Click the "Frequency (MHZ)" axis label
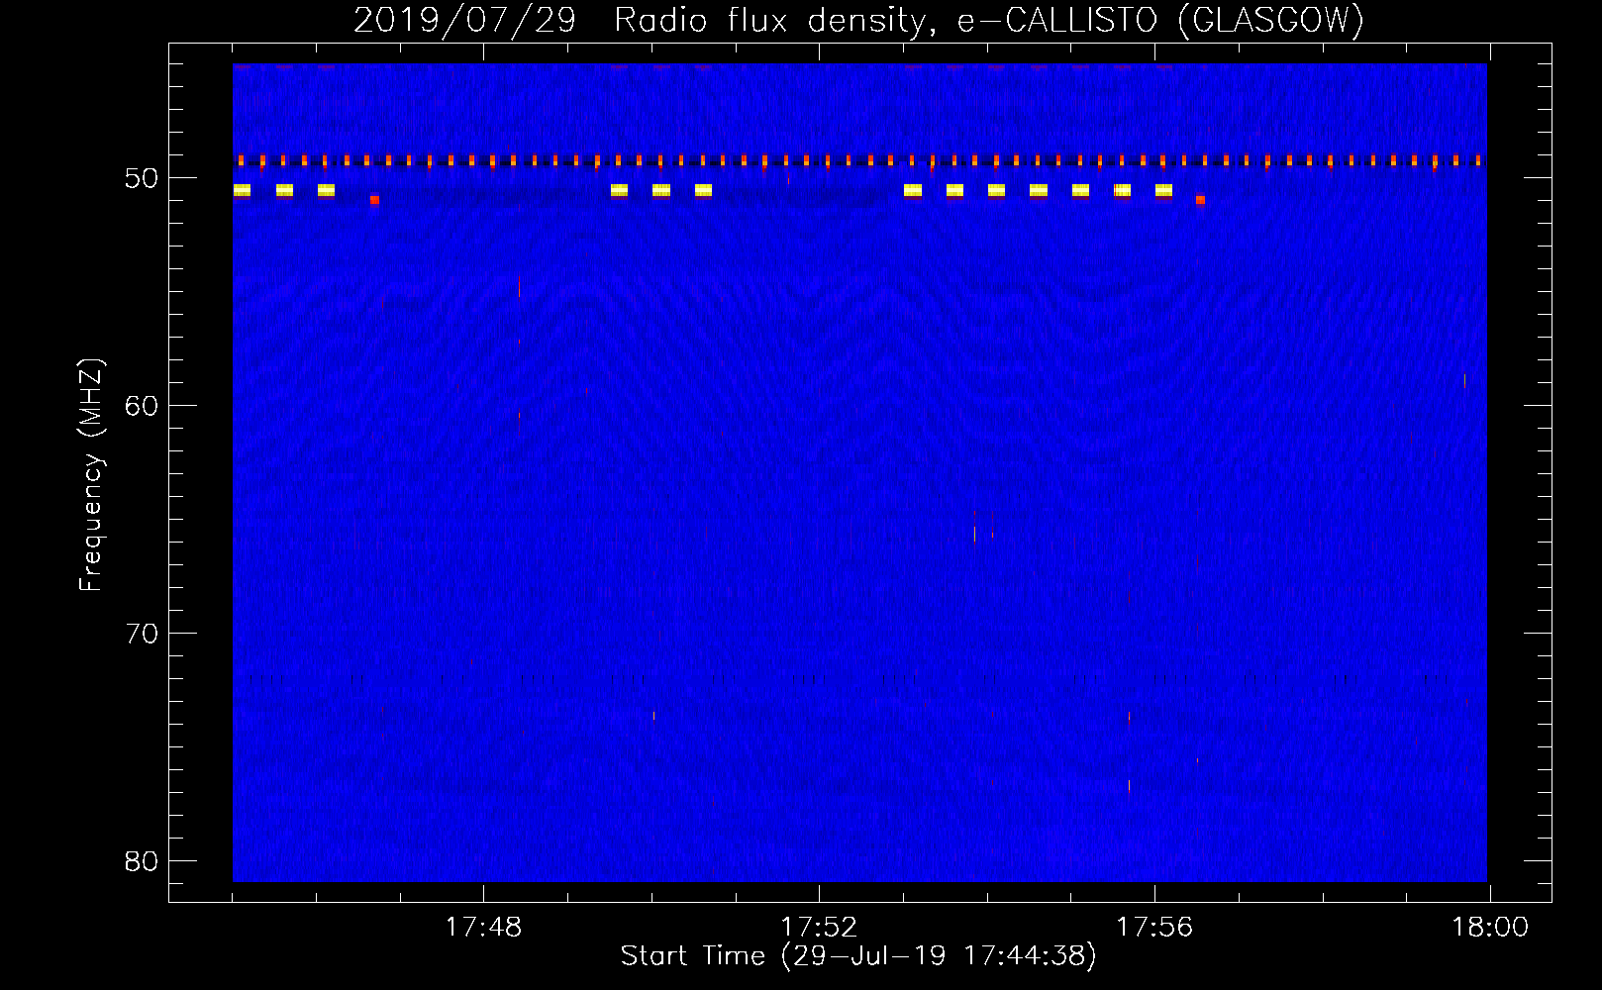The width and height of the screenshot is (1602, 990). tap(91, 475)
